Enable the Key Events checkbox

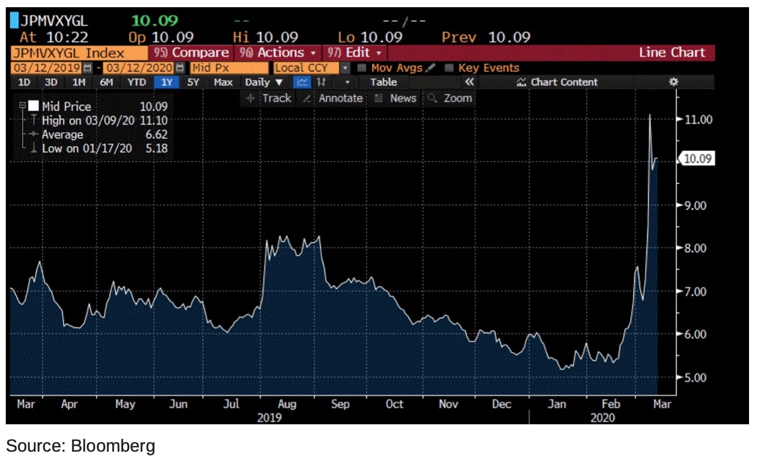pos(449,68)
